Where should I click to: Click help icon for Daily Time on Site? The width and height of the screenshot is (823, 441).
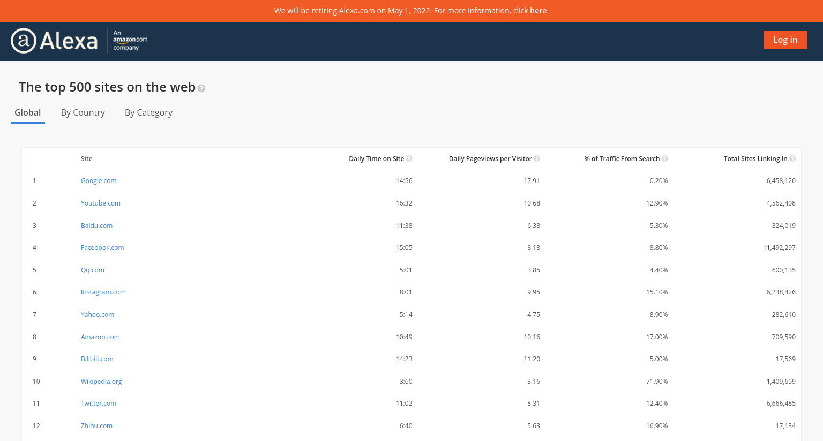(x=409, y=158)
